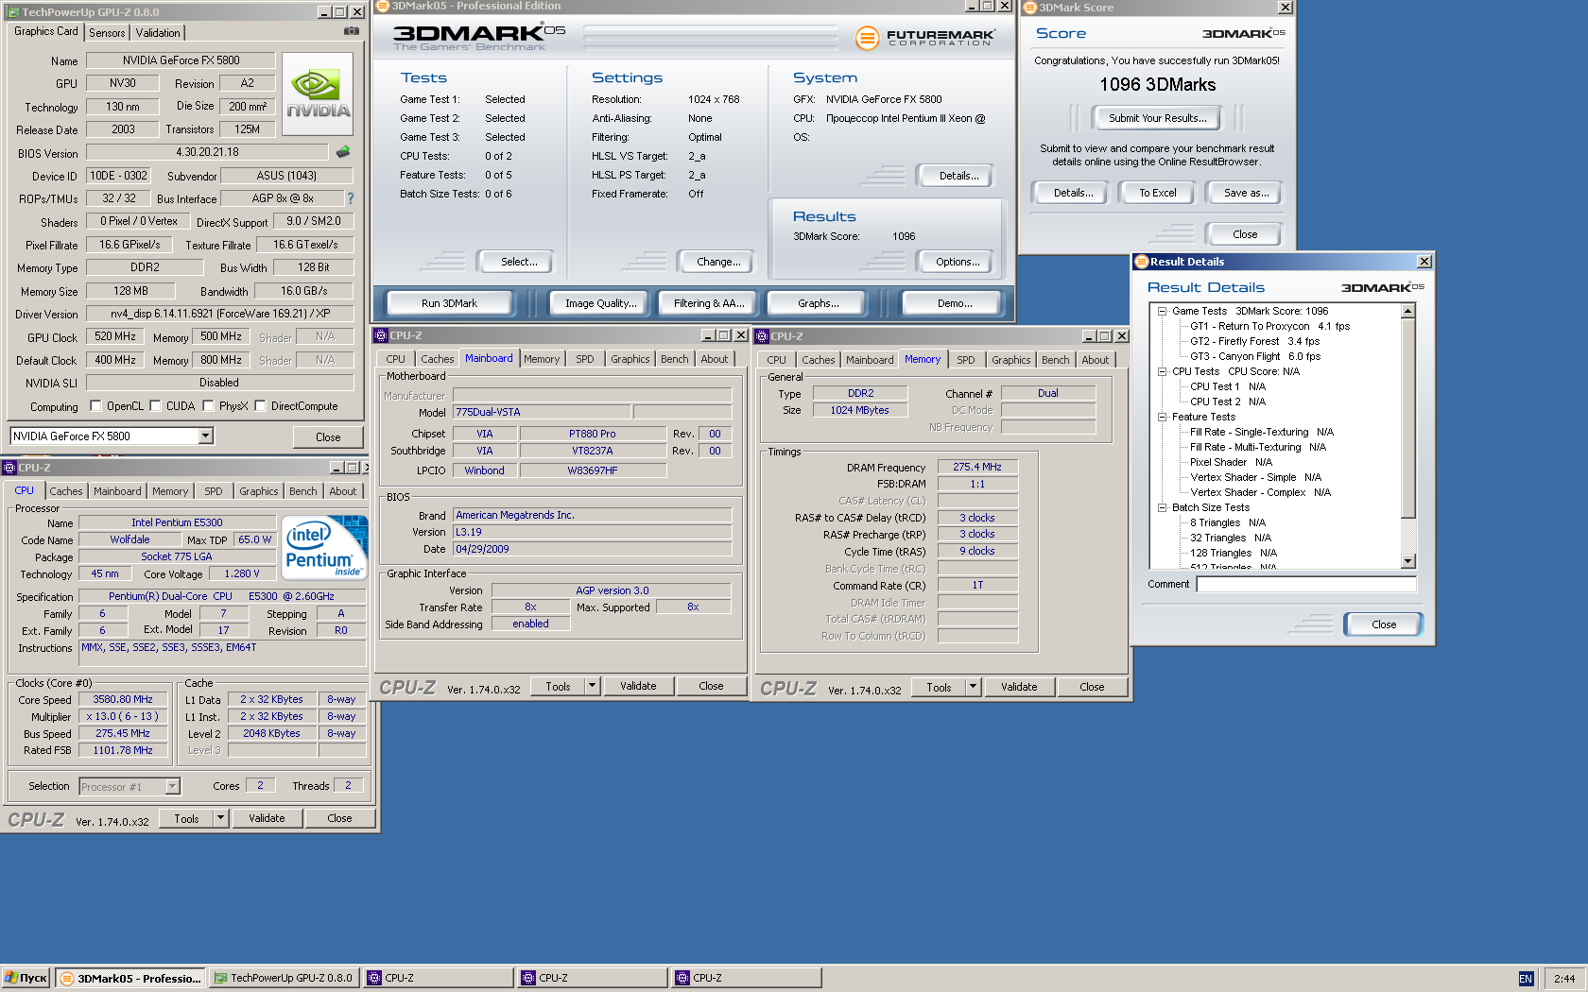Open the Filtering & AA... button

point(709,303)
